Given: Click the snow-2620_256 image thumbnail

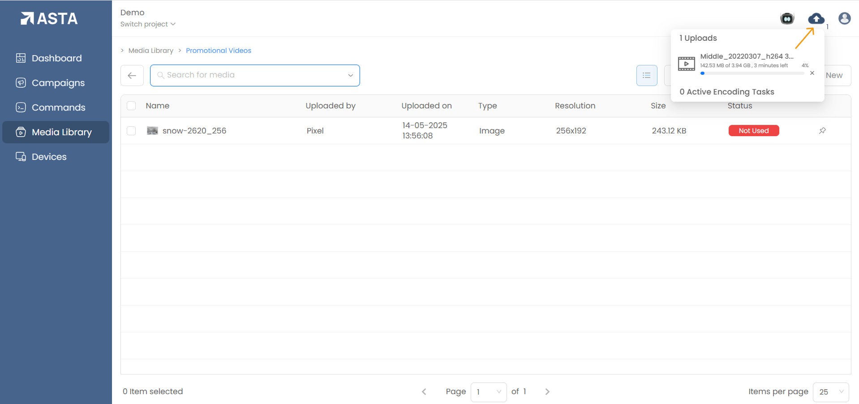Looking at the screenshot, I should point(152,131).
